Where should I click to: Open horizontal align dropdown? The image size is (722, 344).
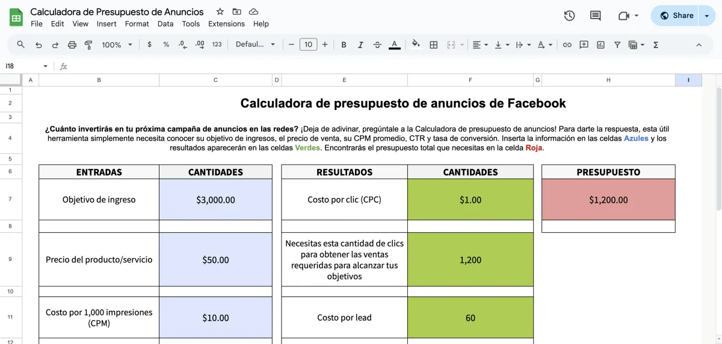click(x=480, y=45)
